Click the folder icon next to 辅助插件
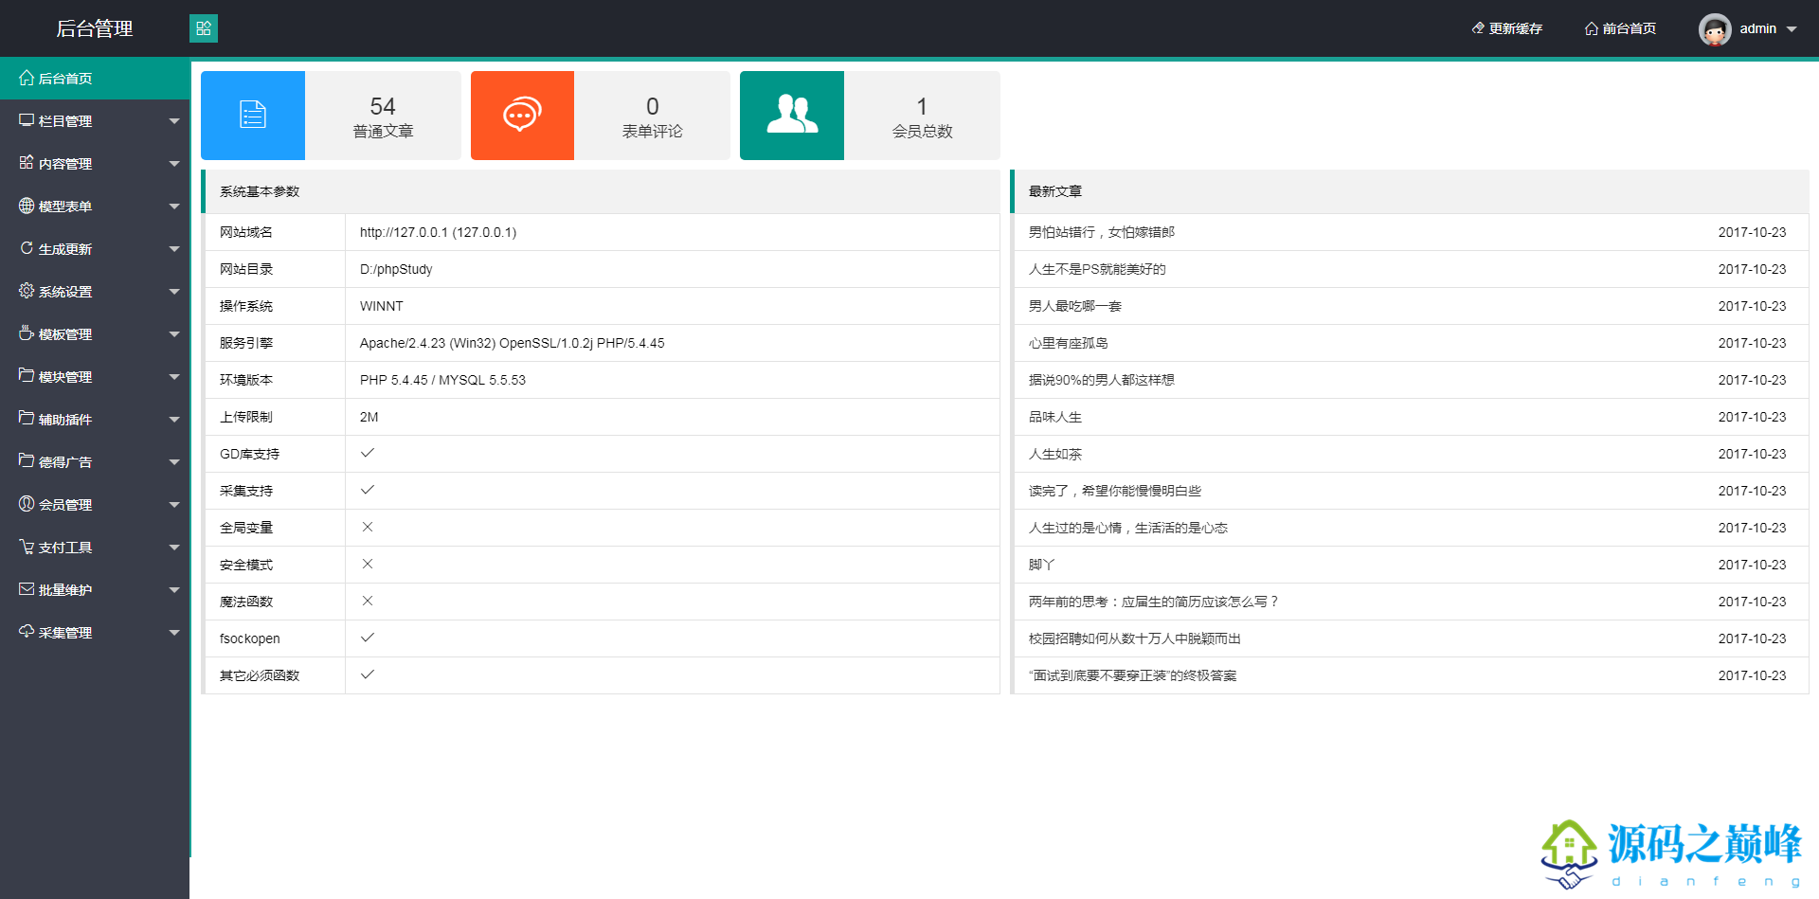1819x899 pixels. (x=27, y=419)
